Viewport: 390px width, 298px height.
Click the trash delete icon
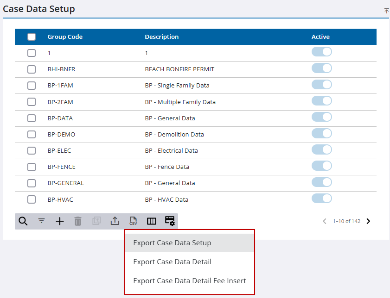tap(78, 221)
